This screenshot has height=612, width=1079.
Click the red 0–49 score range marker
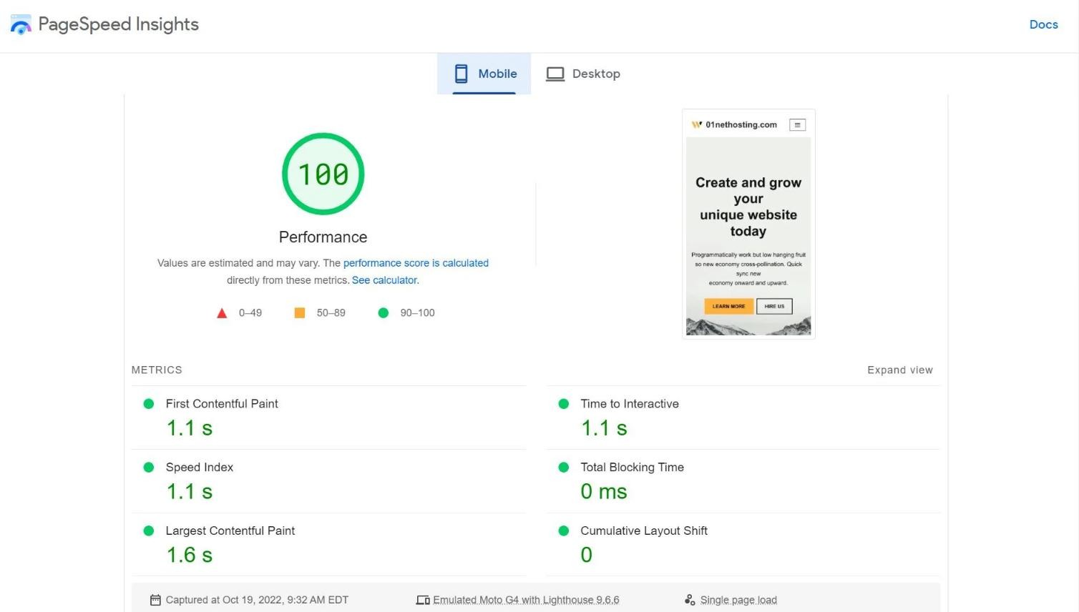(x=222, y=312)
